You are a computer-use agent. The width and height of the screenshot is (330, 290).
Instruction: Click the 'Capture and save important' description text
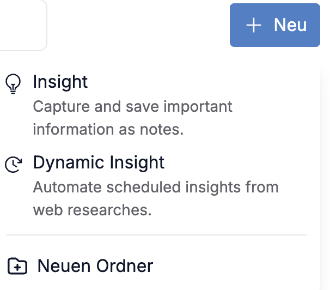132,107
